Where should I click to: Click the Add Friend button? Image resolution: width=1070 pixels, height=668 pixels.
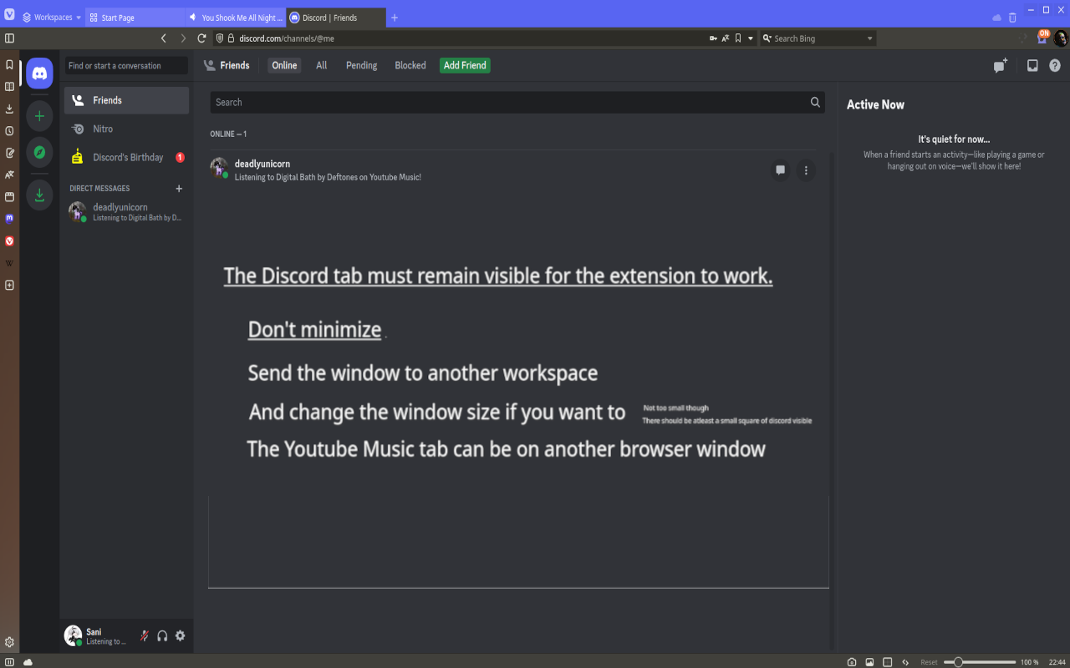465,65
